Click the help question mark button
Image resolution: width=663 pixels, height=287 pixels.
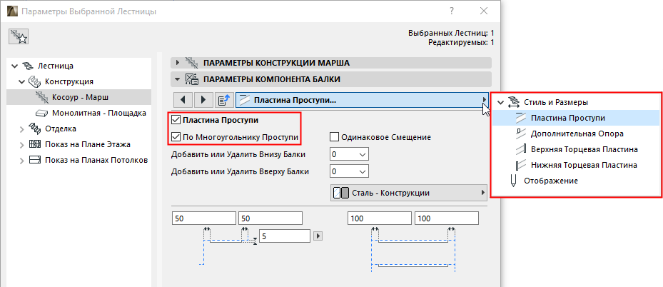452,11
